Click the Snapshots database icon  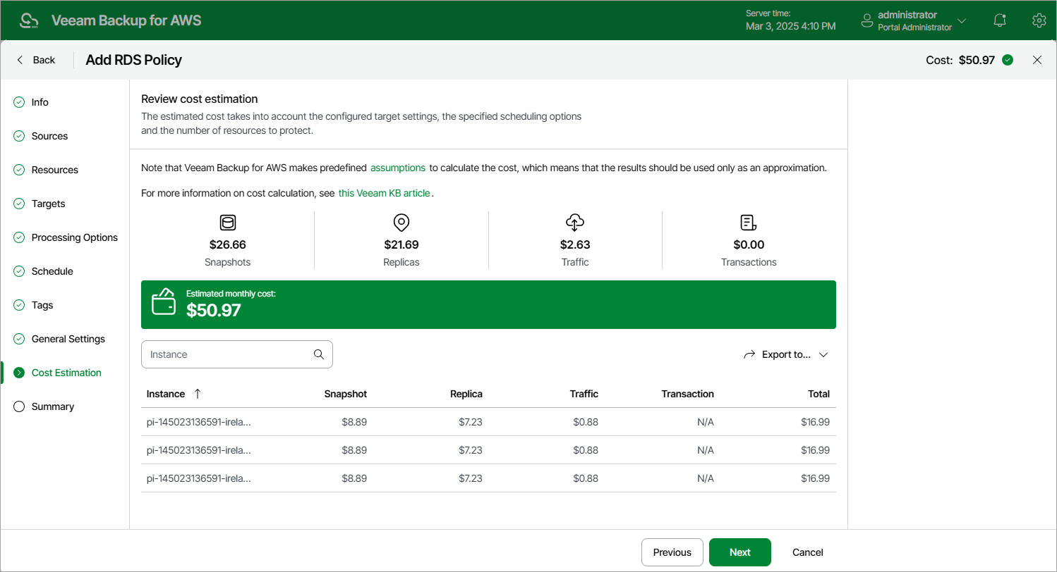tap(228, 223)
